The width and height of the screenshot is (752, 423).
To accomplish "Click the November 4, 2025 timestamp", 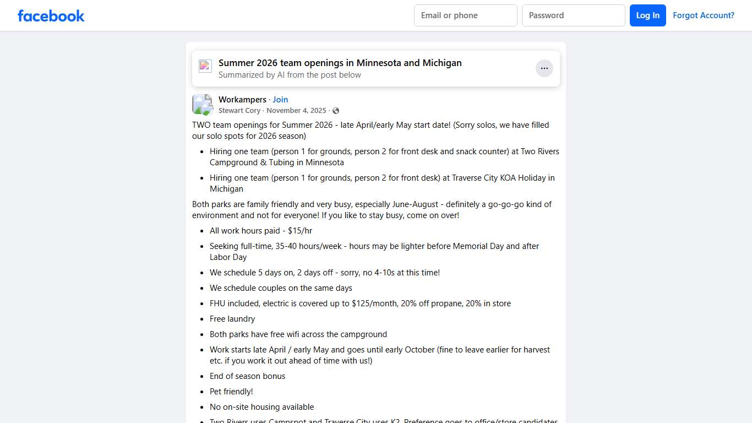I will click(296, 111).
